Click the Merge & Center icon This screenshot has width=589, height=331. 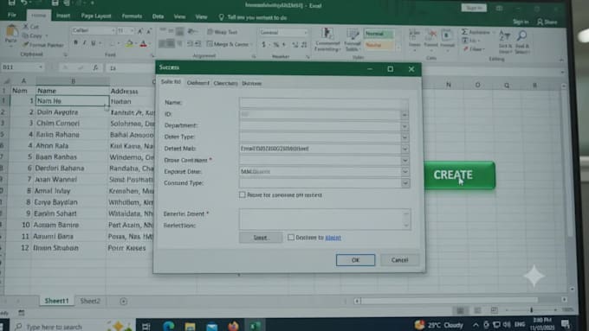pos(210,44)
